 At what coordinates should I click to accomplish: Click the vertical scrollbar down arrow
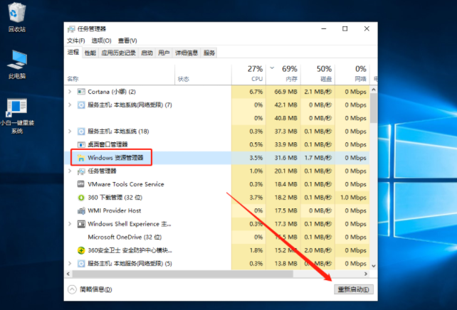[374, 266]
